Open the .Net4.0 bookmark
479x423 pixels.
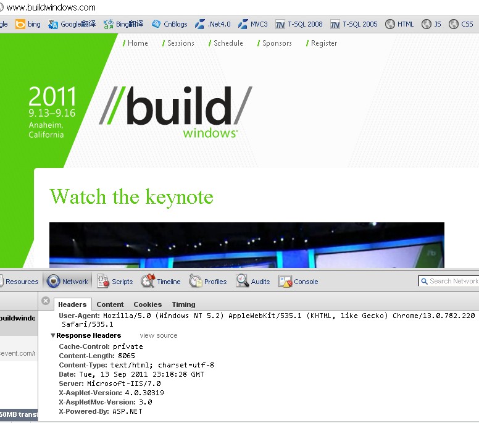click(212, 24)
